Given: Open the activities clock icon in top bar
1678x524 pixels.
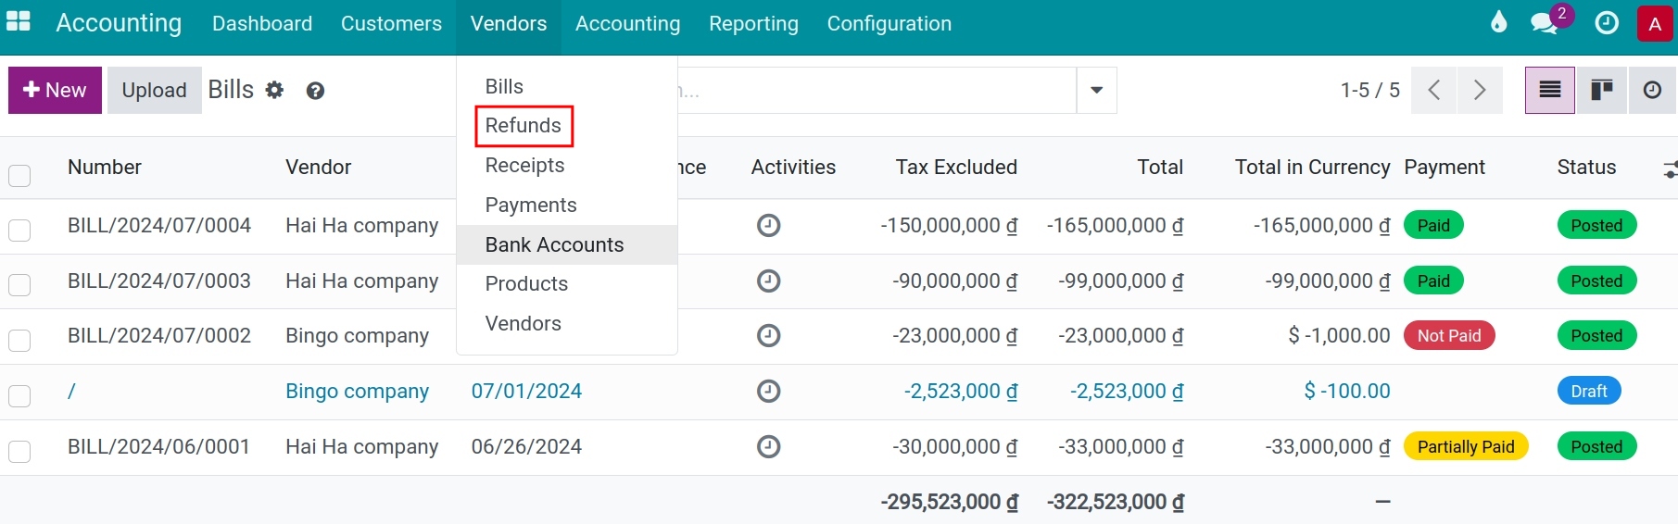Looking at the screenshot, I should pos(1607,23).
